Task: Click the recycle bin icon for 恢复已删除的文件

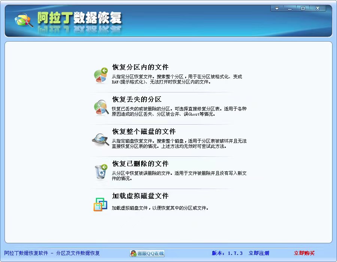Action: click(100, 172)
